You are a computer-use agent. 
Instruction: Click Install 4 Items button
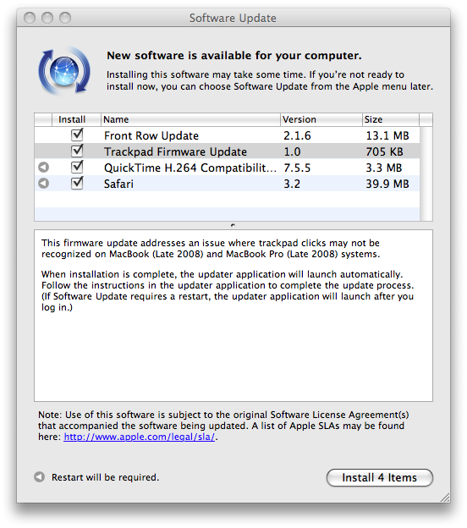pos(380,477)
